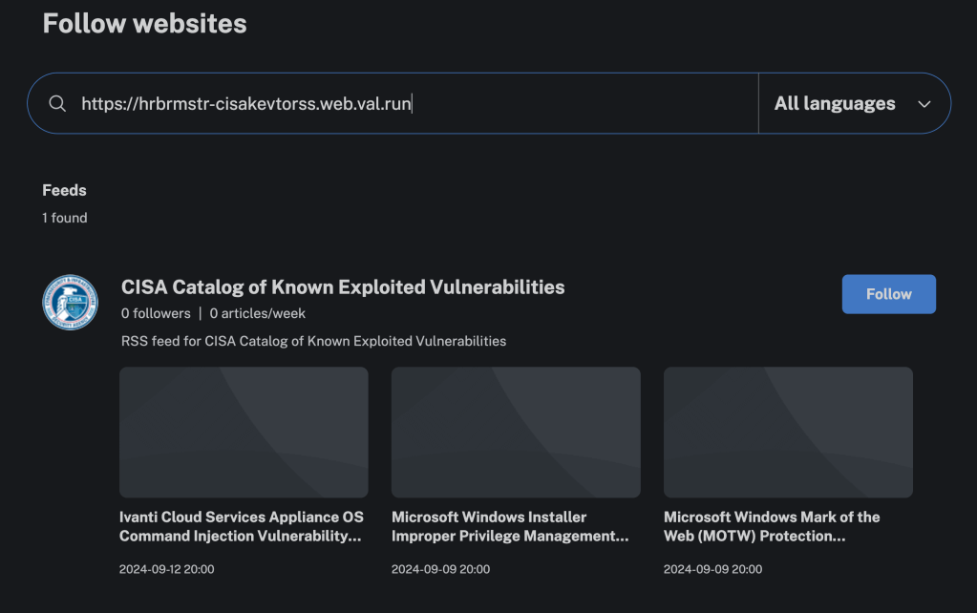977x613 pixels.
Task: Open the Windows Installer article thumbnail
Action: pyautogui.click(x=516, y=433)
